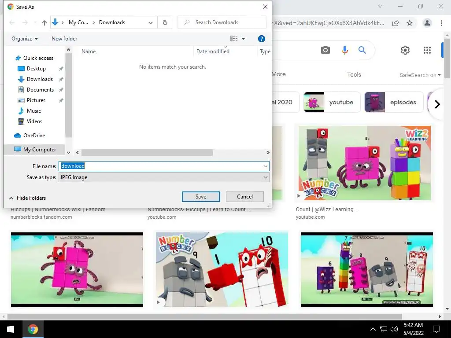Open the notification center icon
Screen dimensions: 451x338
coord(436,329)
